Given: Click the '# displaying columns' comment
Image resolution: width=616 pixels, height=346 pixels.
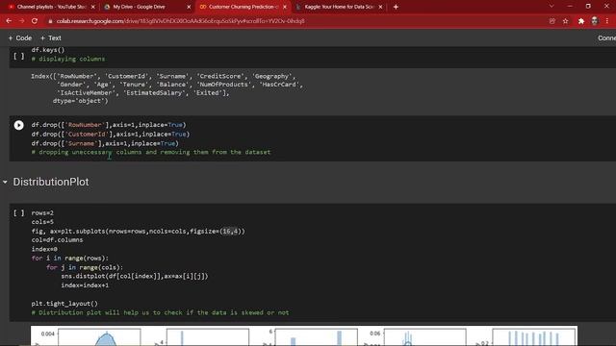Looking at the screenshot, I should click(x=68, y=59).
